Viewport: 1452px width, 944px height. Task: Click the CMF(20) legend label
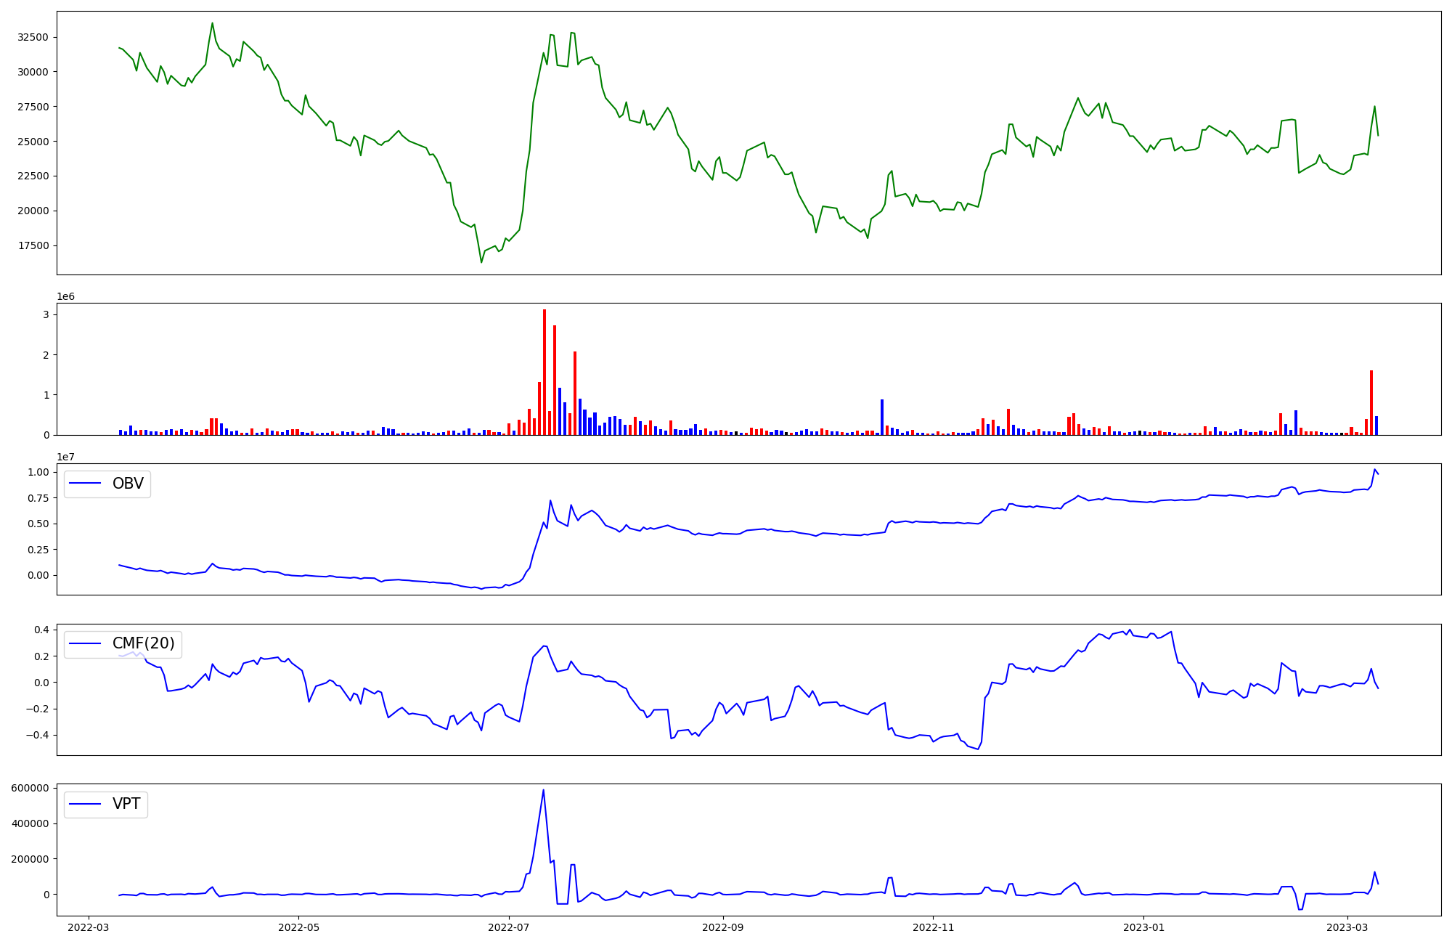tap(143, 643)
